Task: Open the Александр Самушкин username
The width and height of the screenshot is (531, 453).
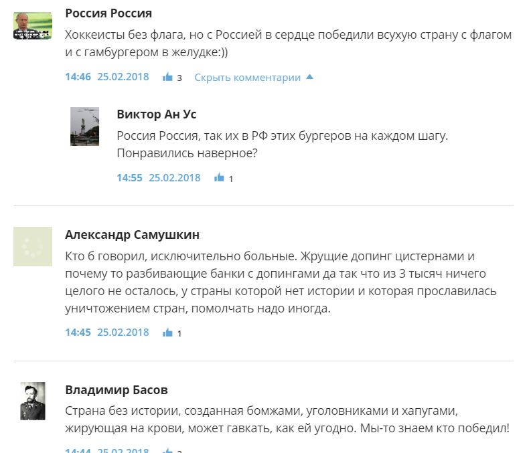Action: pos(132,234)
